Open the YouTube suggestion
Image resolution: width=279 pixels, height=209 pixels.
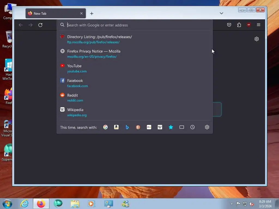135,68
